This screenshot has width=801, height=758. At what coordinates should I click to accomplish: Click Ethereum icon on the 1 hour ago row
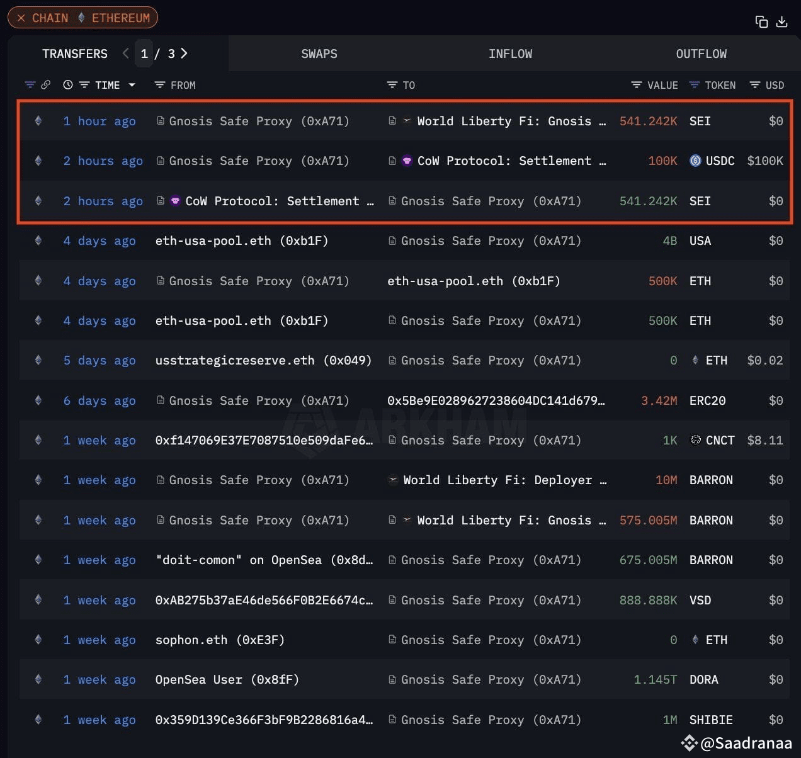tap(38, 121)
